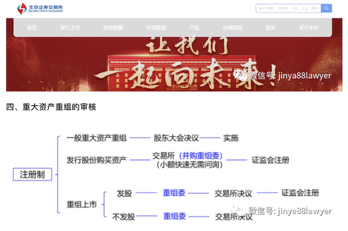Click the WeChat icon on the banner

point(240,75)
